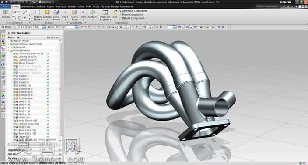Toggle checkbox for Linked Body (1)
This screenshot has height=165, width=308.
[14, 57]
